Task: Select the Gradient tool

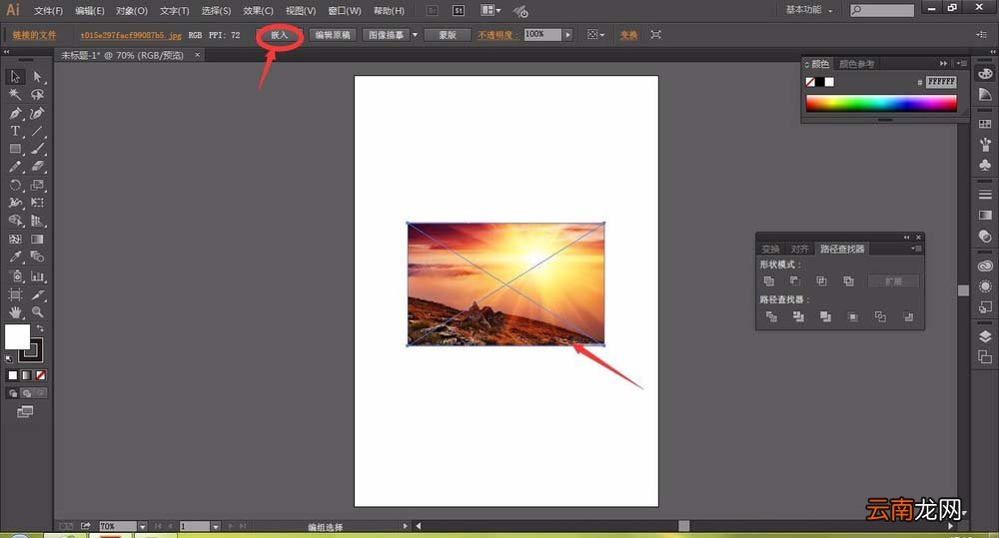Action: pyautogui.click(x=38, y=240)
